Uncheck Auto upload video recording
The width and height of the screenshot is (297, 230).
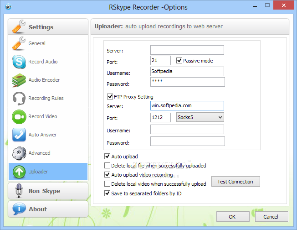107,175
